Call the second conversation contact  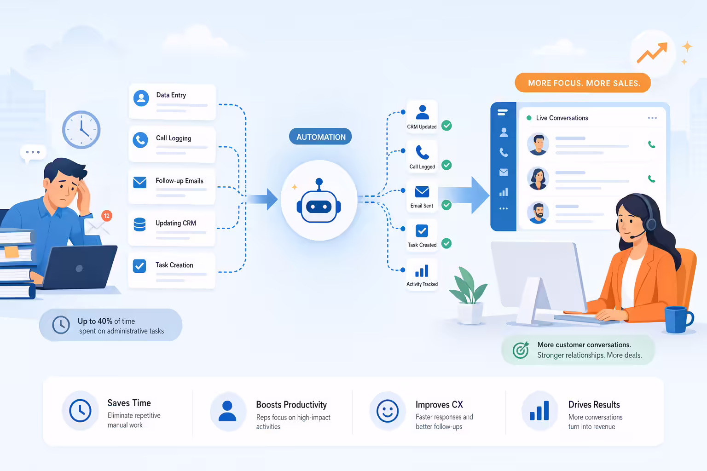(652, 179)
